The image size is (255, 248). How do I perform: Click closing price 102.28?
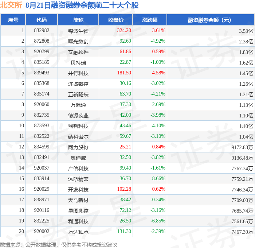click(x=124, y=189)
